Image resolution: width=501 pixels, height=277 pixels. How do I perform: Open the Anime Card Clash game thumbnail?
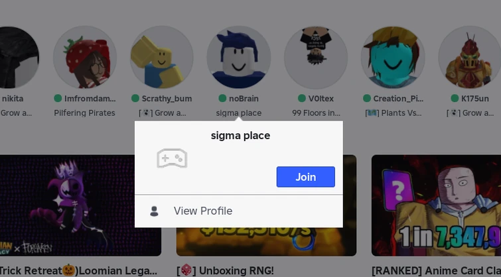(x=436, y=205)
